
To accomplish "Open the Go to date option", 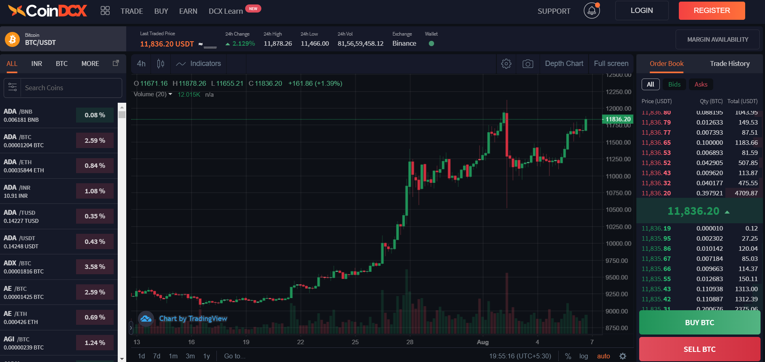I will pyautogui.click(x=235, y=356).
